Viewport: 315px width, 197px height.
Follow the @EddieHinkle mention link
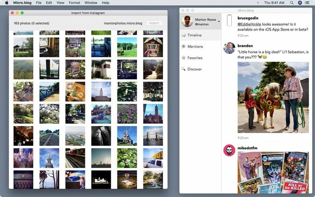[249, 24]
